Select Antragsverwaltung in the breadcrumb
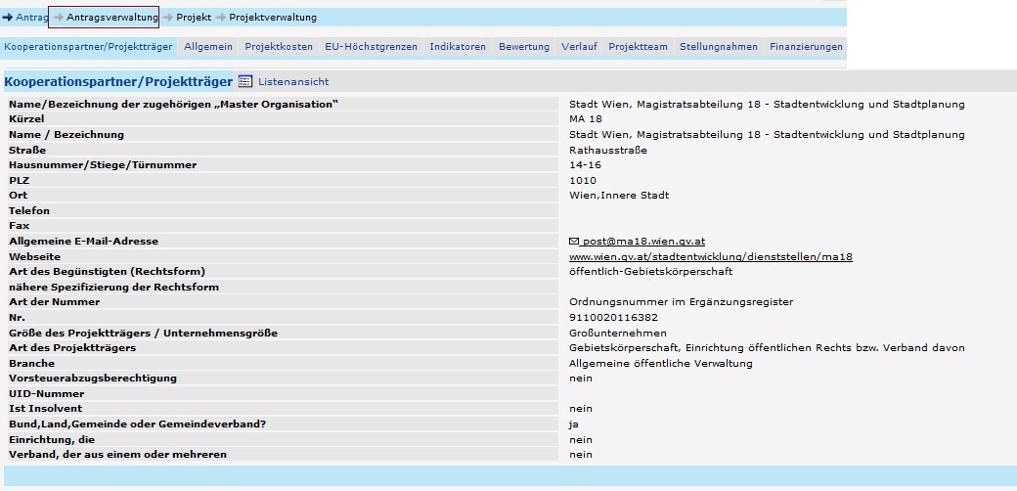 [111, 18]
